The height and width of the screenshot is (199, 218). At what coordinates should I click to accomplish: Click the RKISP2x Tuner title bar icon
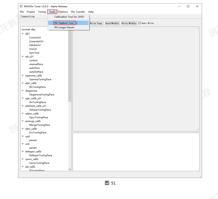pyautogui.click(x=21, y=6)
